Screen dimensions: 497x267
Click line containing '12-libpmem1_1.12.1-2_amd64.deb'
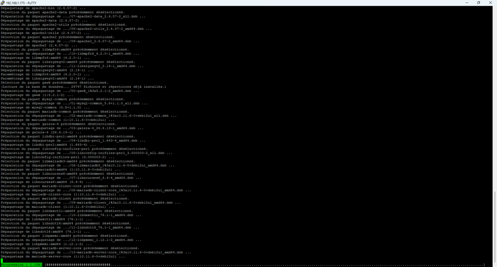point(71,240)
